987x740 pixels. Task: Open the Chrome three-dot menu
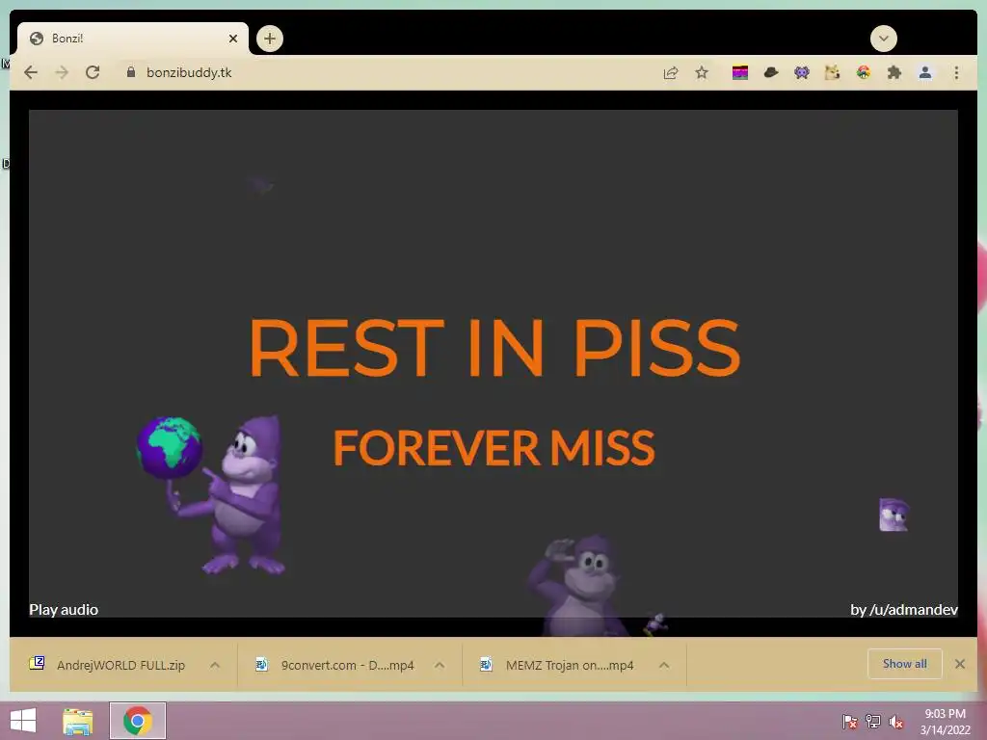pos(957,73)
